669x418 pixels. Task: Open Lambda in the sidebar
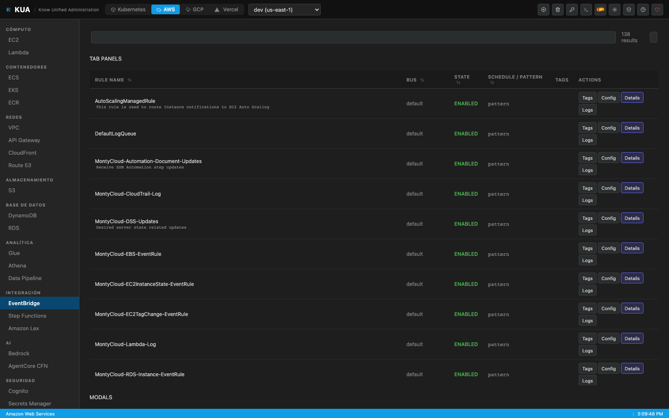[40, 53]
